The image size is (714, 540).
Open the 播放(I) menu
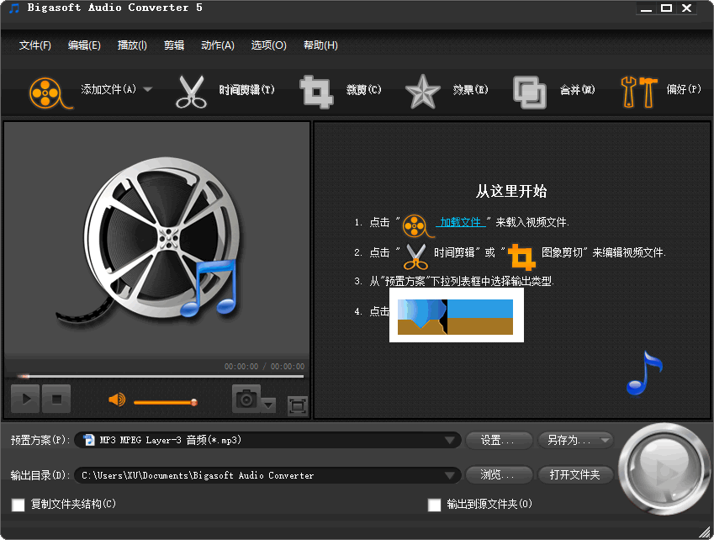132,45
